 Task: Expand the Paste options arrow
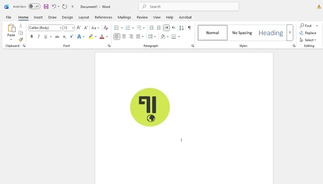11,39
